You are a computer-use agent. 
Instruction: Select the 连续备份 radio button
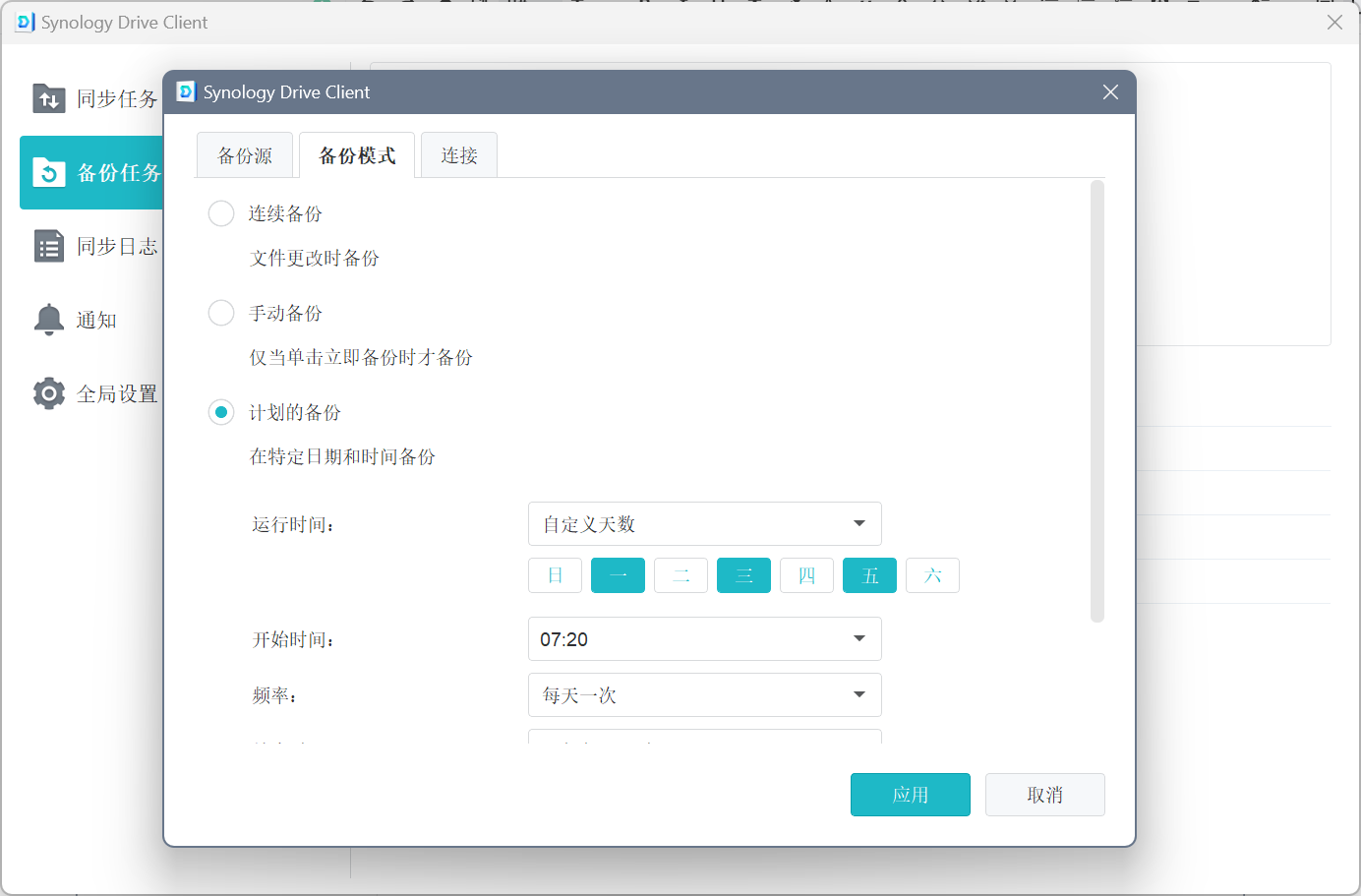221,213
